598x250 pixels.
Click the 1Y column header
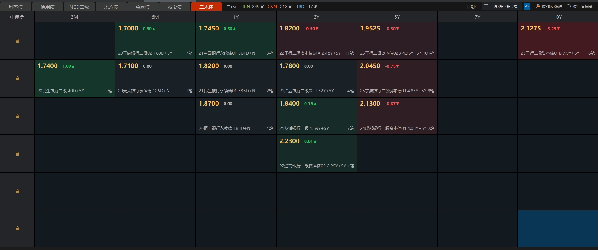(x=236, y=17)
